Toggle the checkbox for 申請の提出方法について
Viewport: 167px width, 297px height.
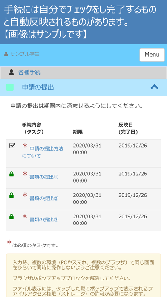pyautogui.click(x=12, y=146)
